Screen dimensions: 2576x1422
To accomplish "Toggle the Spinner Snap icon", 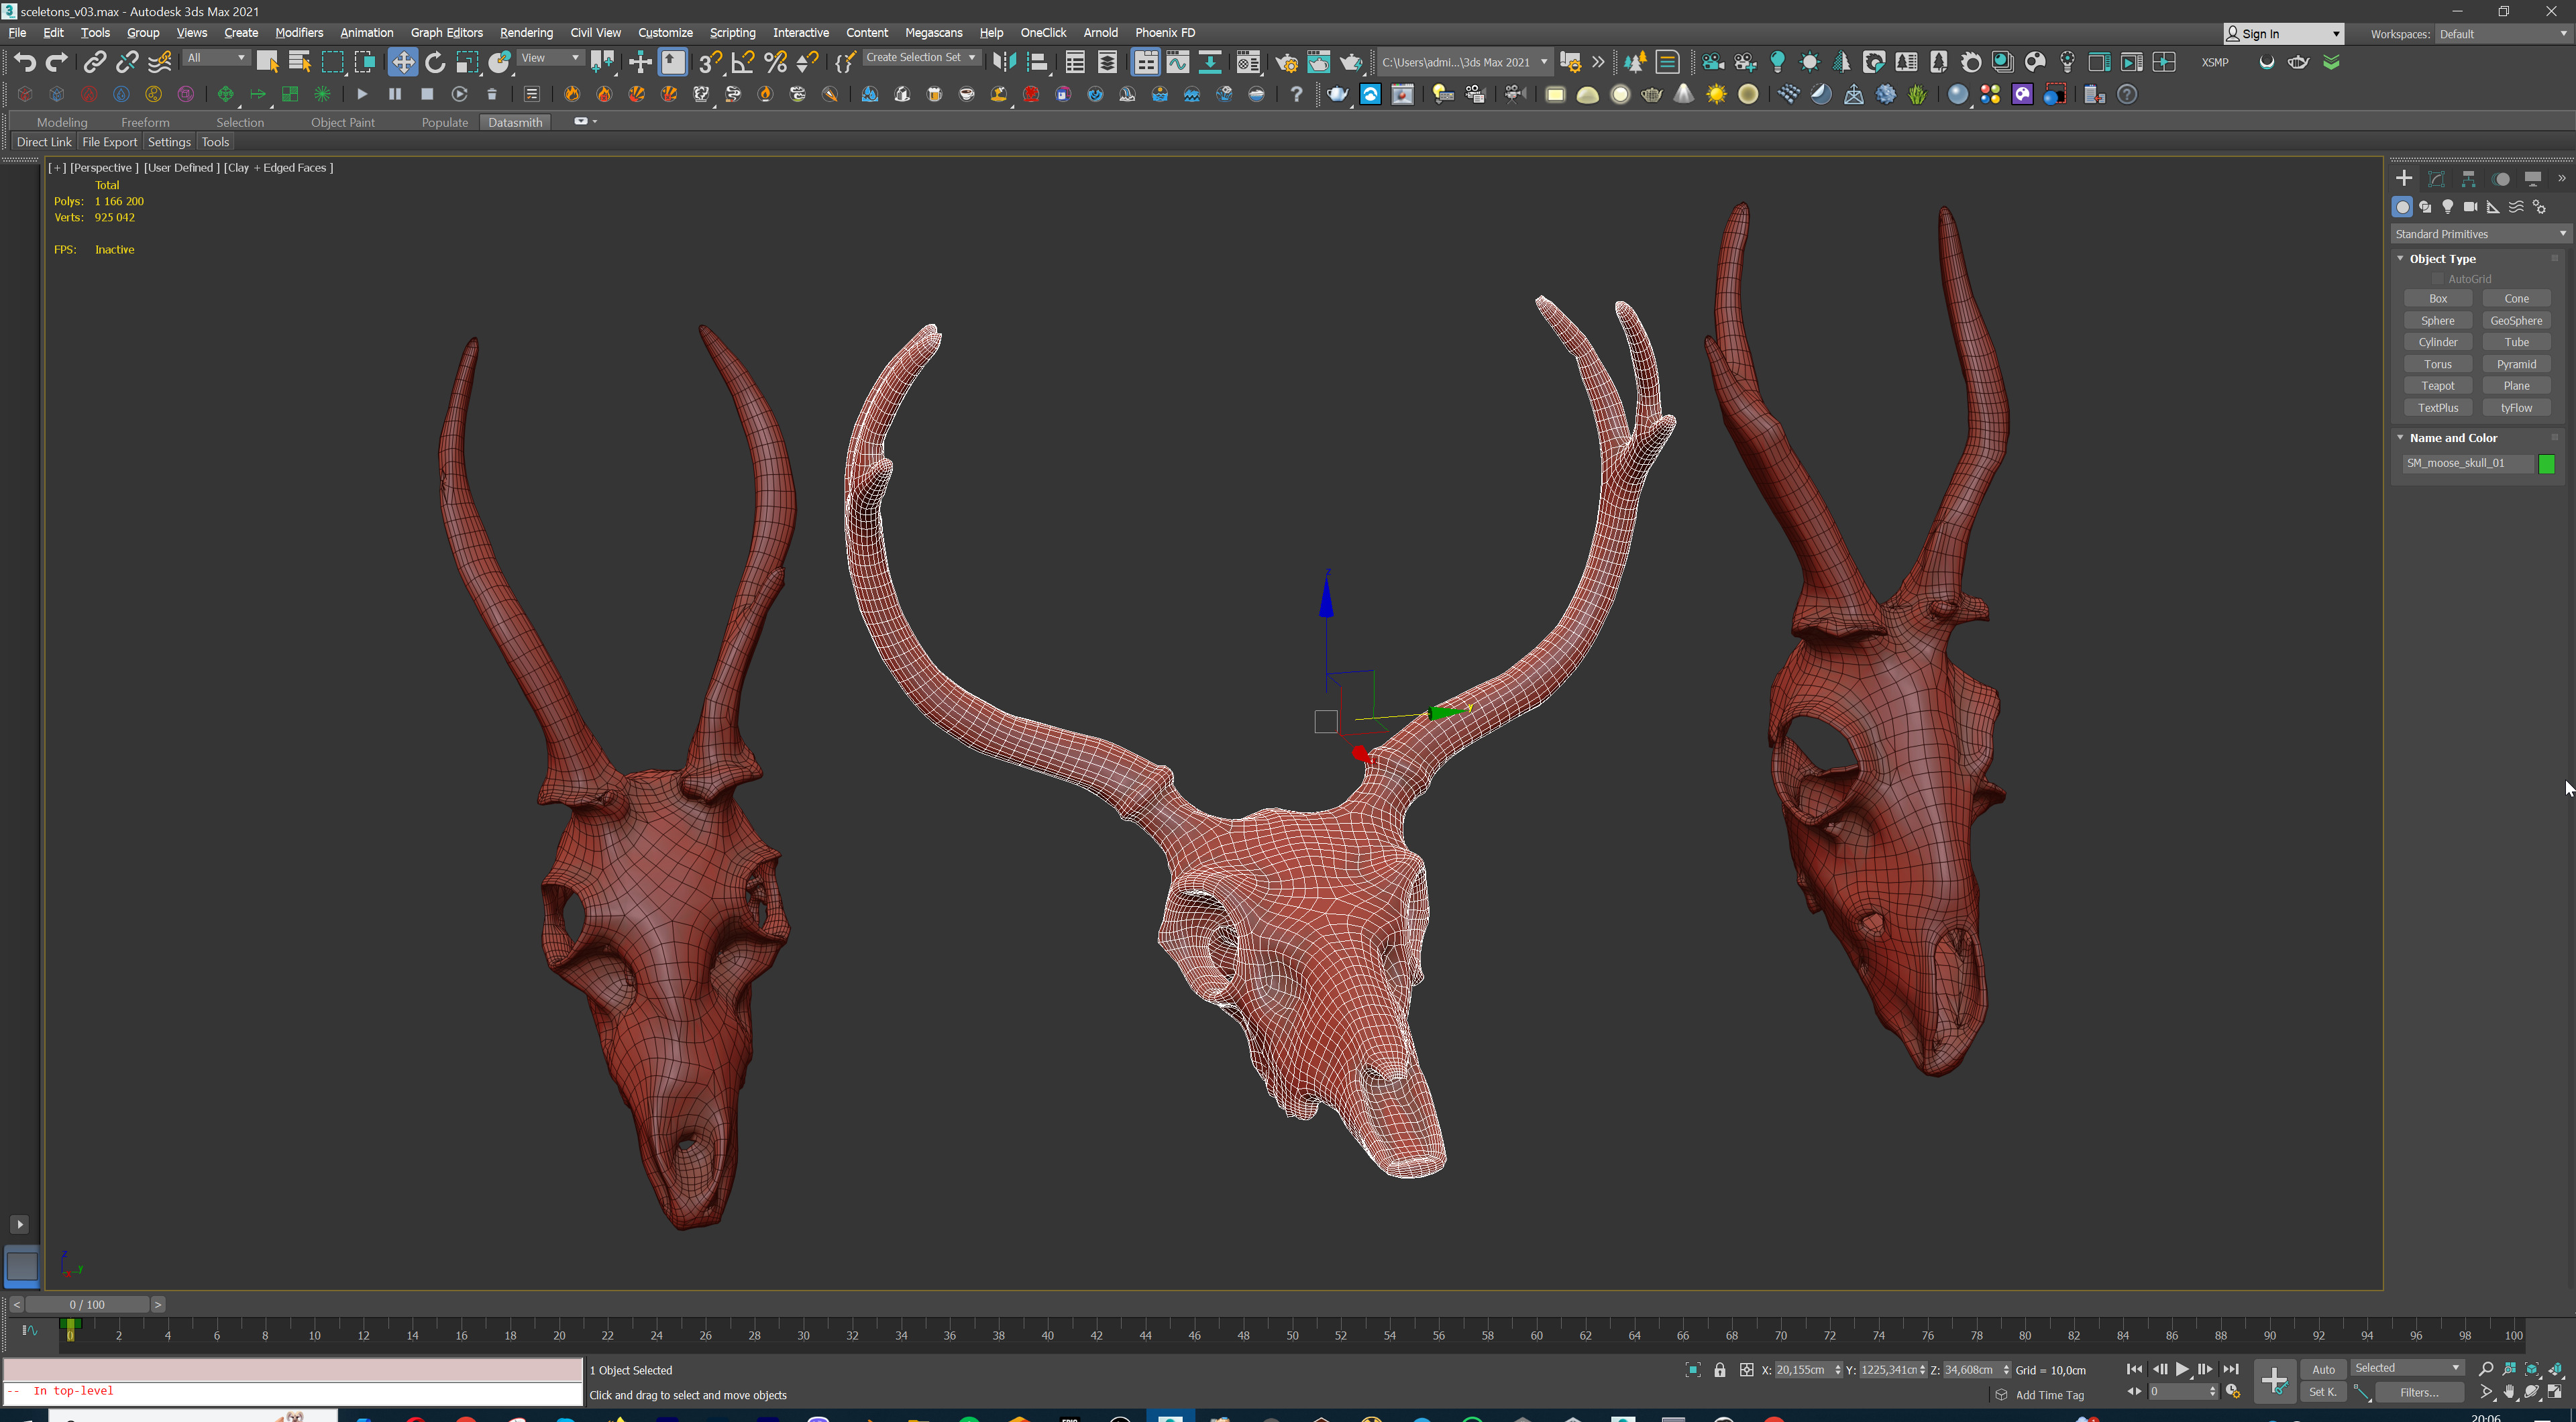I will [808, 62].
